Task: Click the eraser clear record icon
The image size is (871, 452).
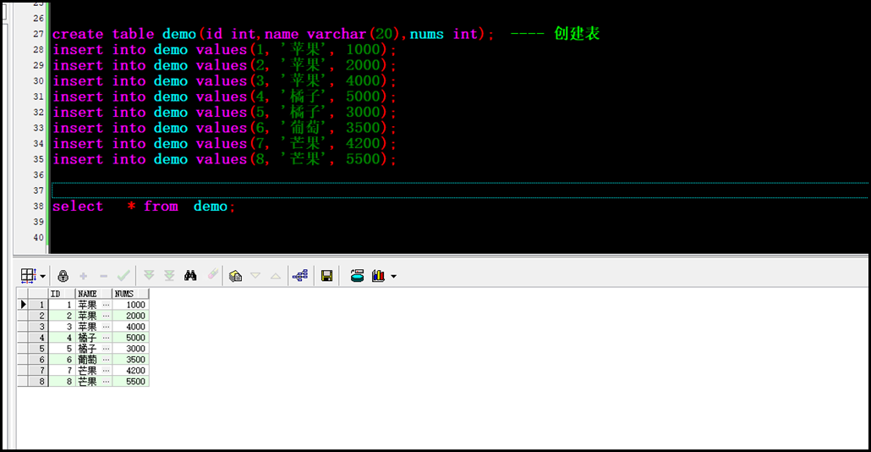Action: coord(213,274)
